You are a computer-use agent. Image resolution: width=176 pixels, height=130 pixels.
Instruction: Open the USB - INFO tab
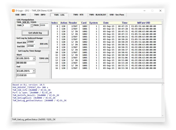point(21,15)
